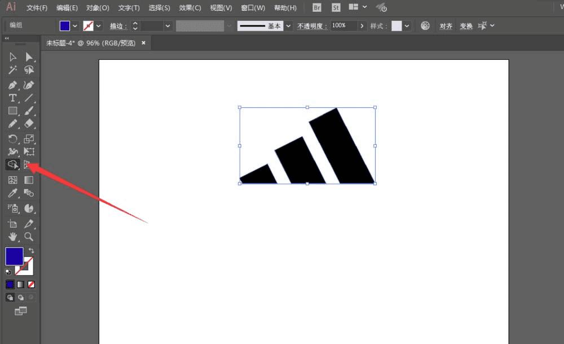Swap fill and stroke colors
The image size is (564, 344).
tap(32, 250)
